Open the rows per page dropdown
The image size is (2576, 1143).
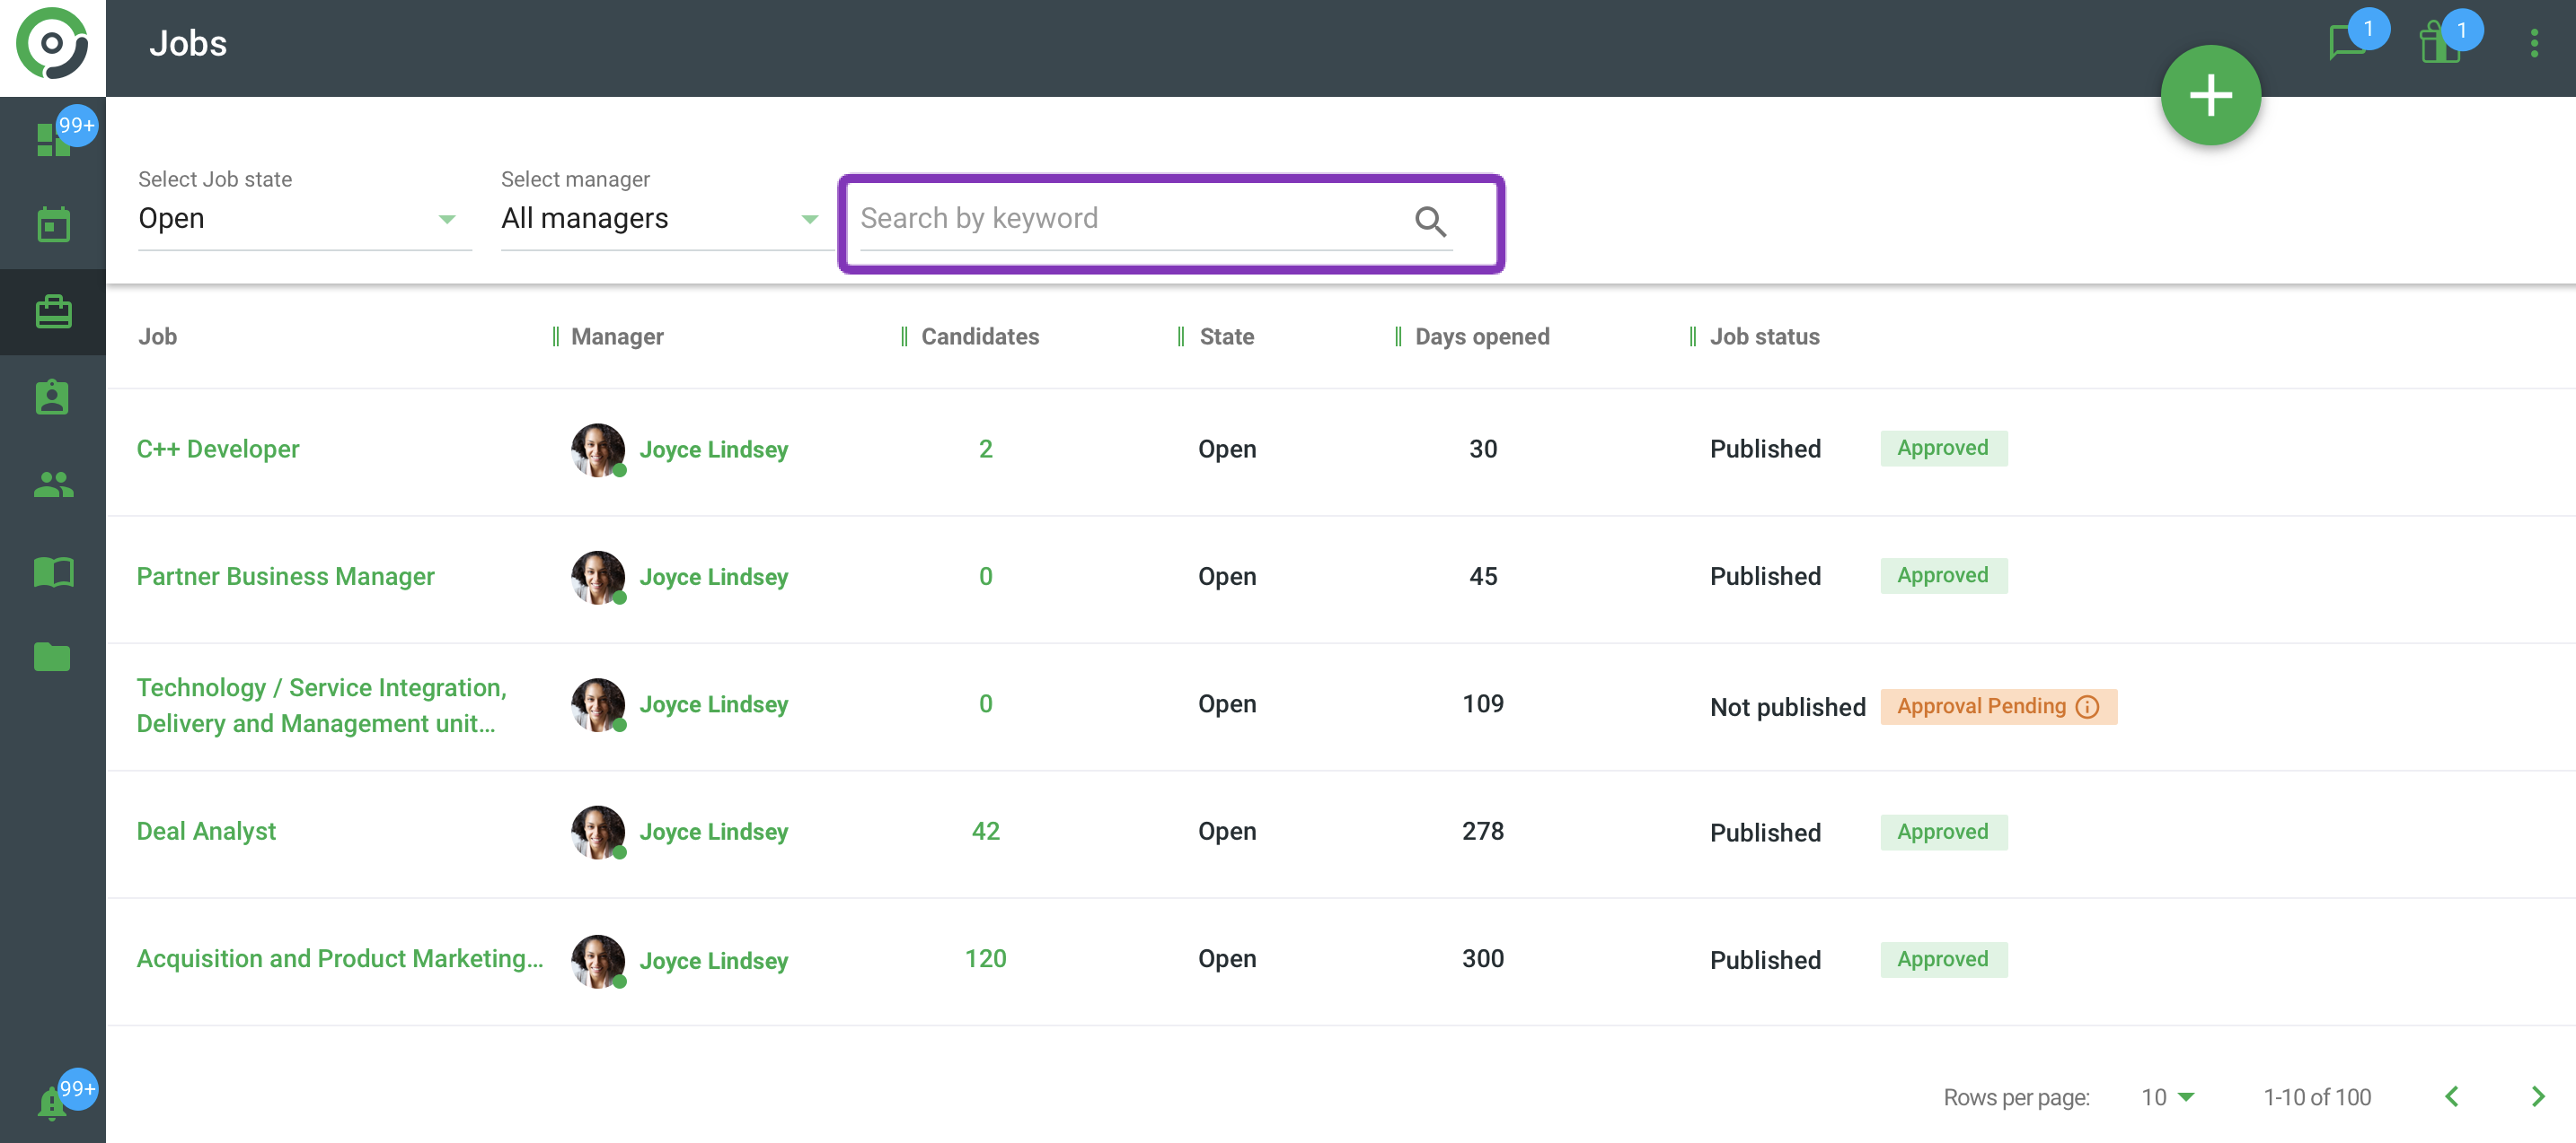(x=2168, y=1097)
